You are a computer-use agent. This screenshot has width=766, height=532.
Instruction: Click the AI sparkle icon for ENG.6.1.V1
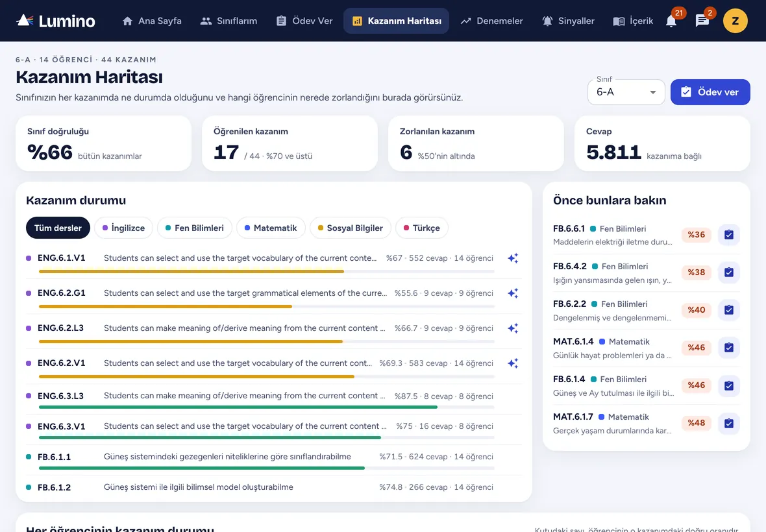click(x=512, y=258)
